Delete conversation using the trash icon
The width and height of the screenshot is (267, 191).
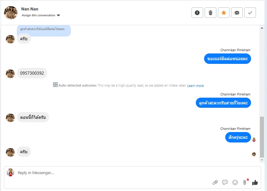(211, 13)
